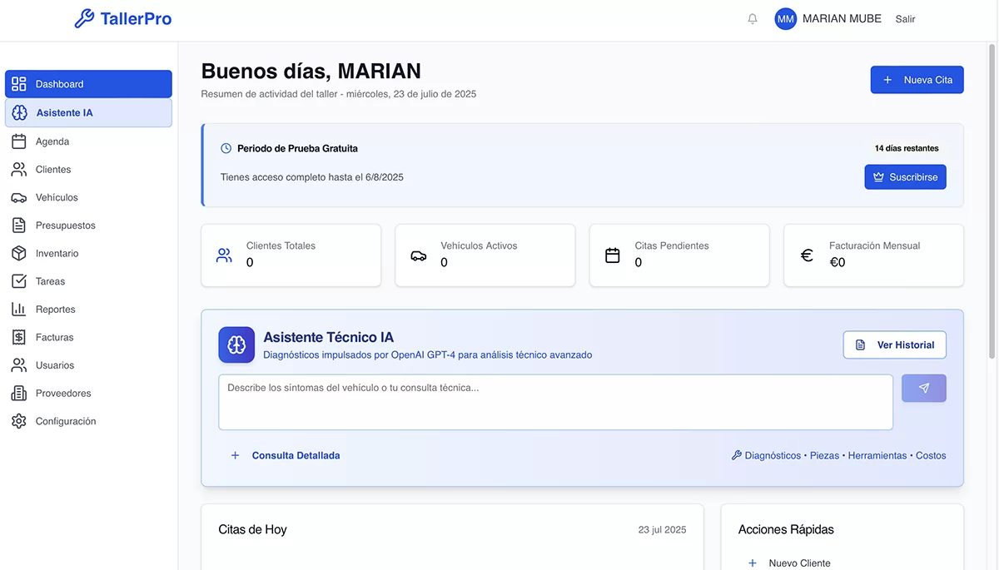Viewport: 999px width, 570px height.
Task: Open the Vehículos page
Action: [x=88, y=197]
